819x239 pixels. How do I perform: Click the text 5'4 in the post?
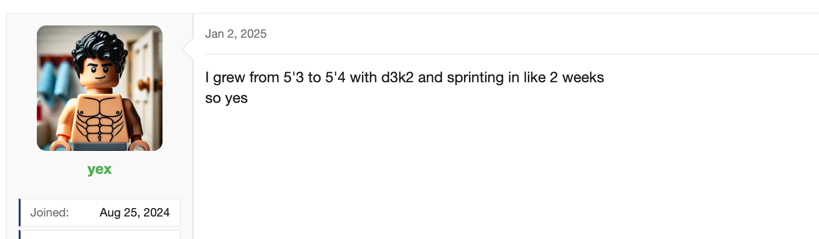tap(335, 77)
